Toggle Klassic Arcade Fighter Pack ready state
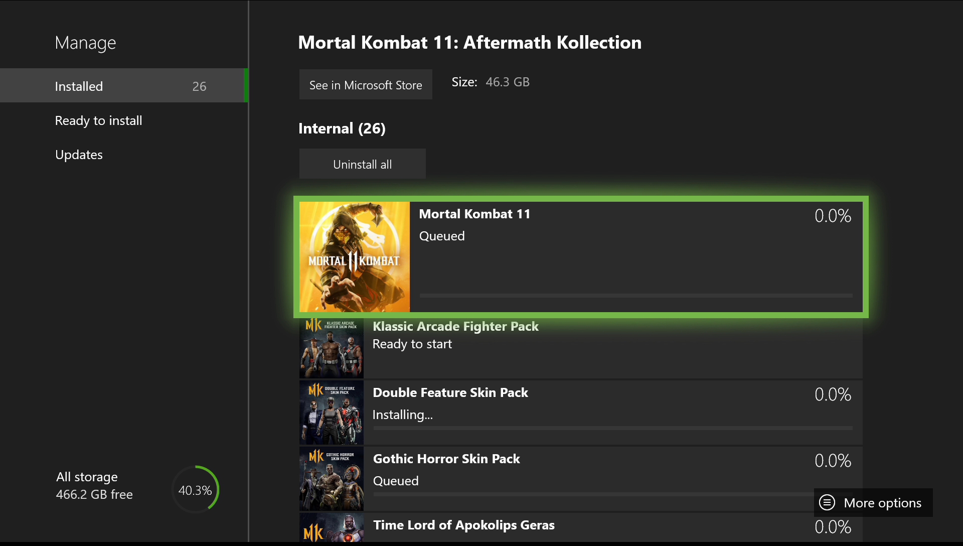The height and width of the screenshot is (546, 963). point(581,345)
